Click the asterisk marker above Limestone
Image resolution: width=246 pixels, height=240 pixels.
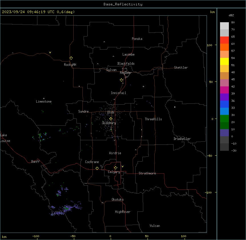pyautogui.click(x=44, y=99)
